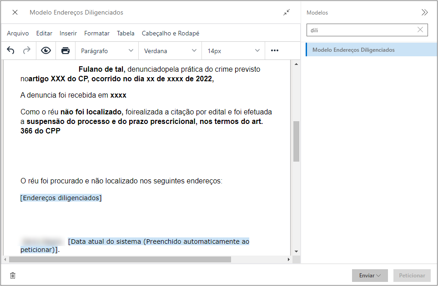Click the Undo icon
The image size is (438, 286).
click(x=10, y=50)
